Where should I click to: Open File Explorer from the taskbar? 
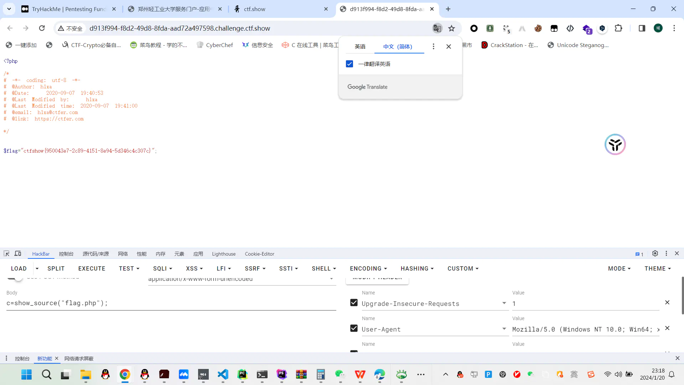(85, 374)
